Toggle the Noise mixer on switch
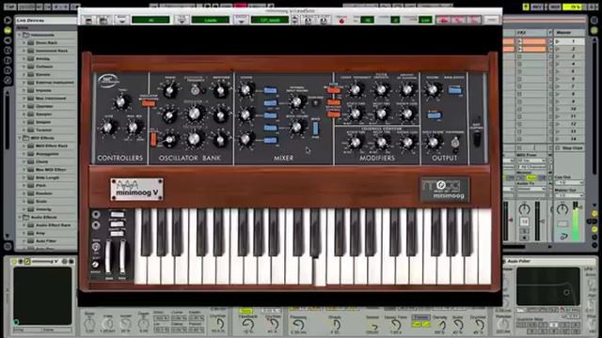 pos(270,128)
